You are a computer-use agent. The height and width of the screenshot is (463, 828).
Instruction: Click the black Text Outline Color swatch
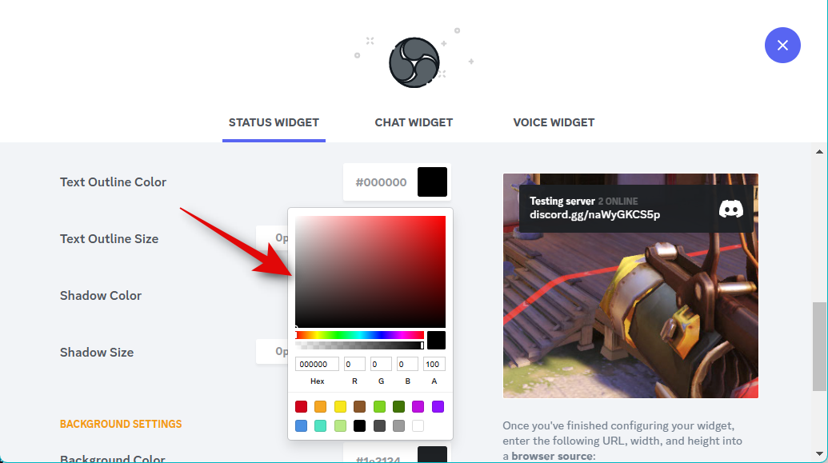[x=433, y=182]
